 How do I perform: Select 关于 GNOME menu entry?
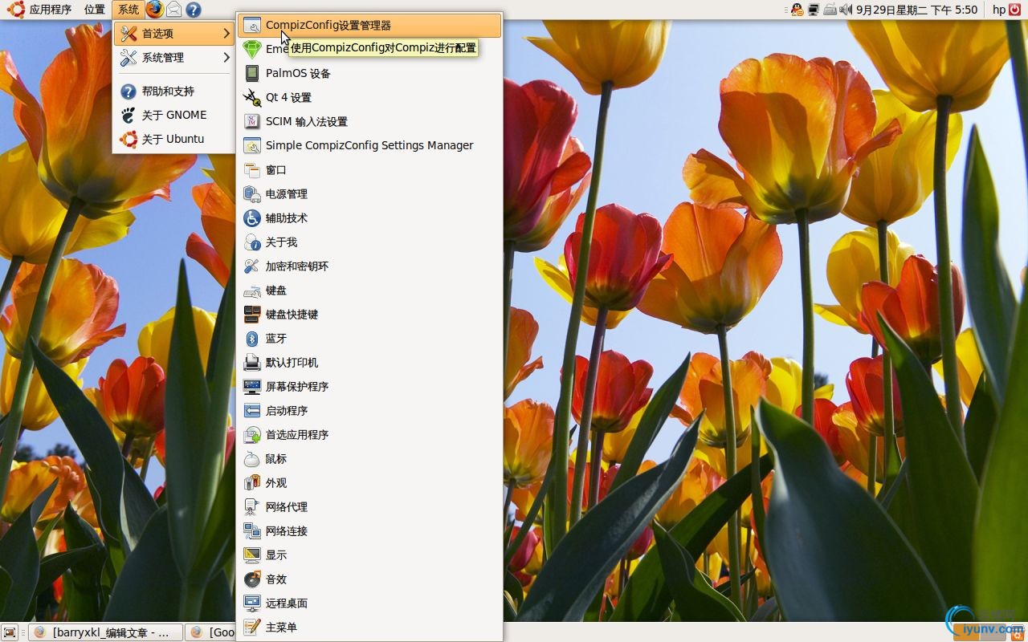(x=173, y=116)
